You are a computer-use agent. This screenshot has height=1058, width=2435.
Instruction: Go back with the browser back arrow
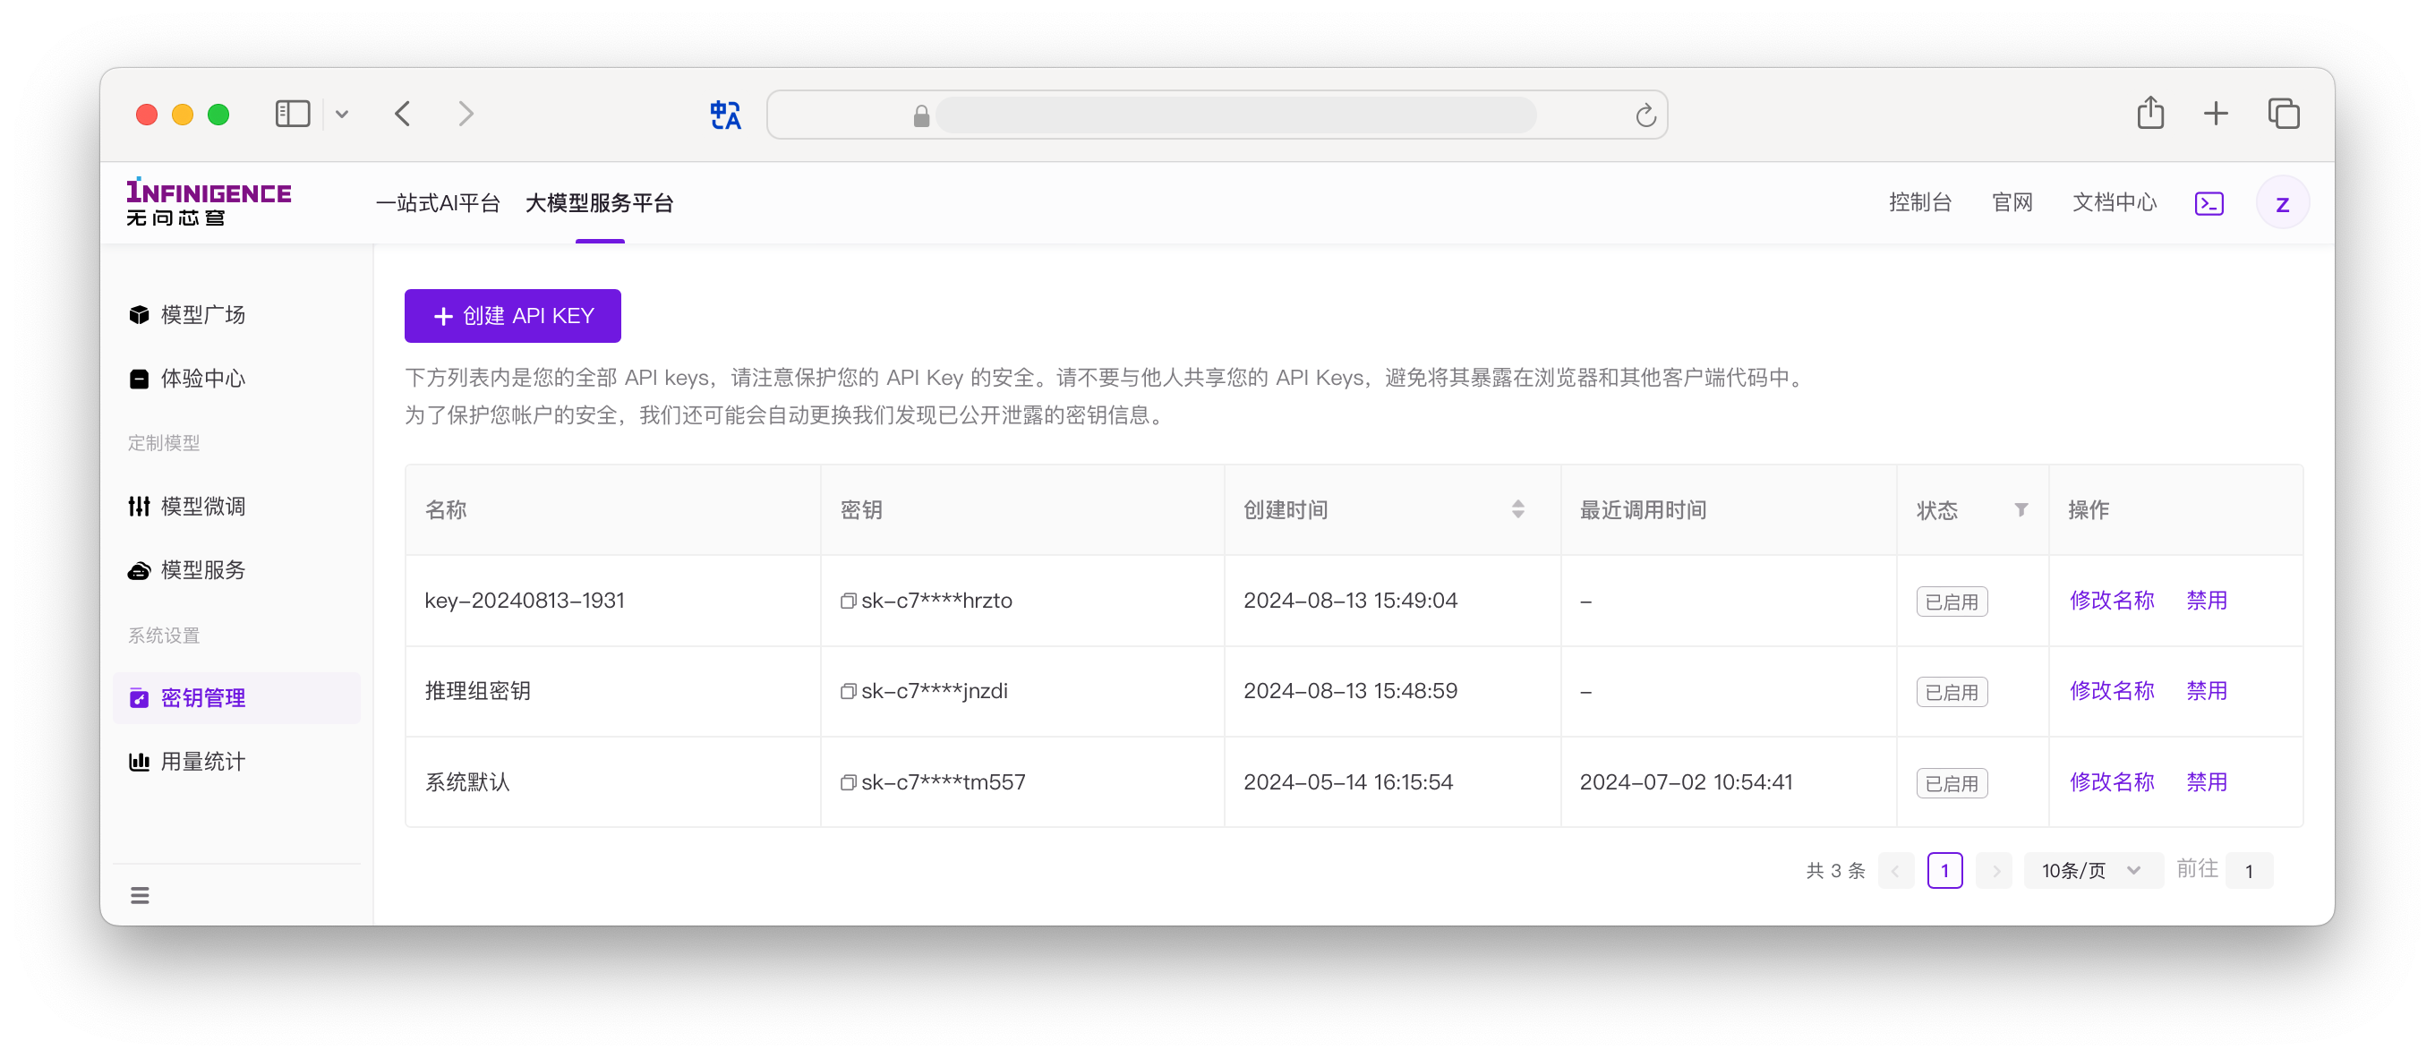404,115
